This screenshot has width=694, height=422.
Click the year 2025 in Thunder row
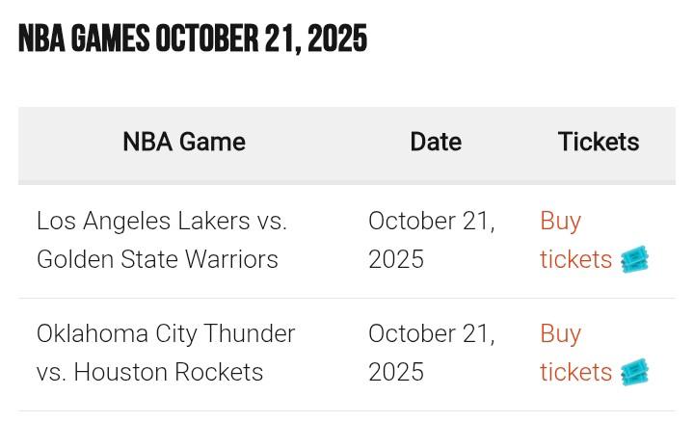pos(396,372)
